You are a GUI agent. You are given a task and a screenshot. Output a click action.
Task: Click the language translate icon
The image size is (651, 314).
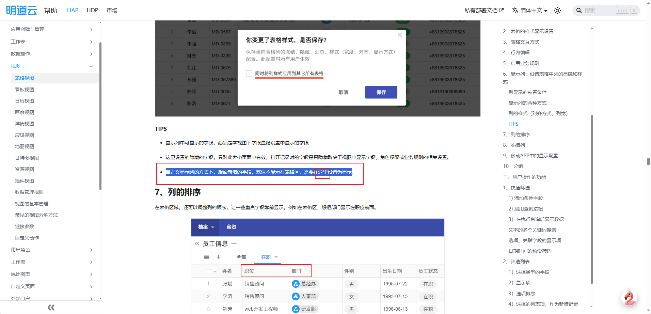[x=515, y=11]
